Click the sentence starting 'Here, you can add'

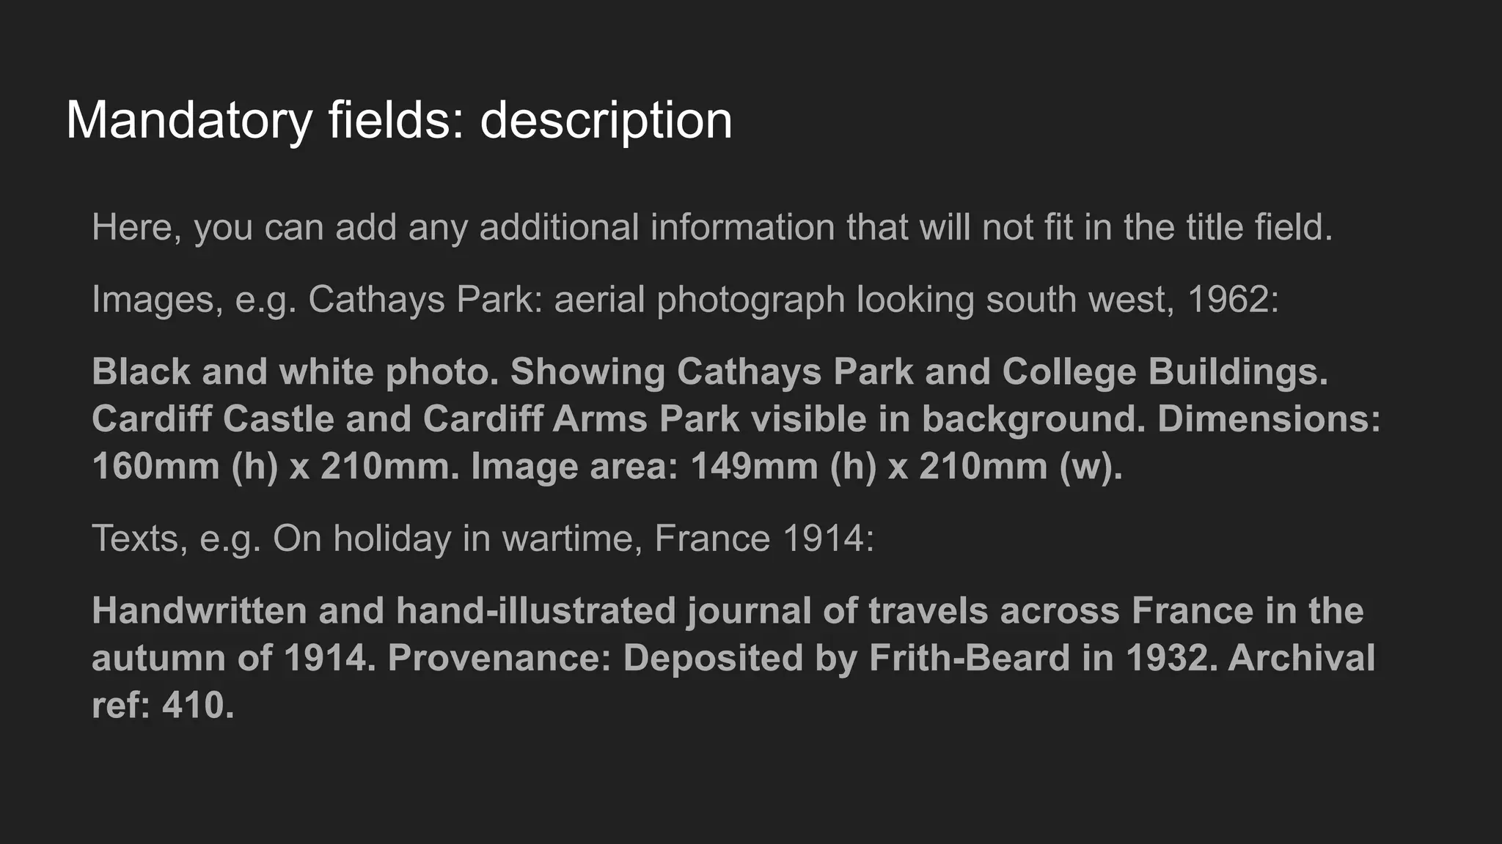coord(711,227)
